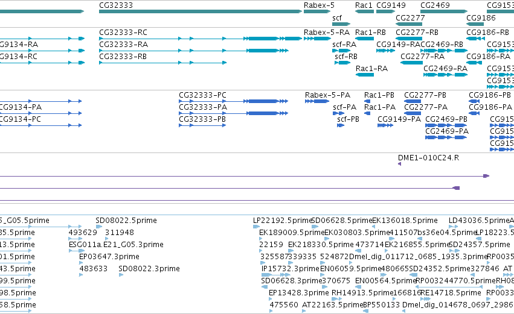Select protein Rabex-5-PA

(327, 95)
